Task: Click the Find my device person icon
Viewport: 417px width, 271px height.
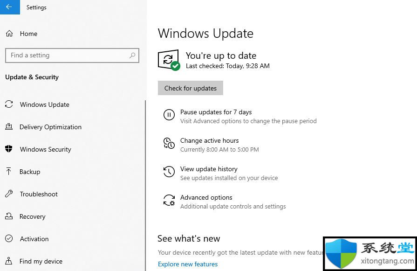Action: tap(8, 261)
